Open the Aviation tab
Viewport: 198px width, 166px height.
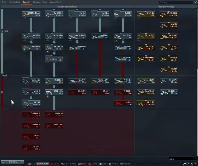click(26, 2)
